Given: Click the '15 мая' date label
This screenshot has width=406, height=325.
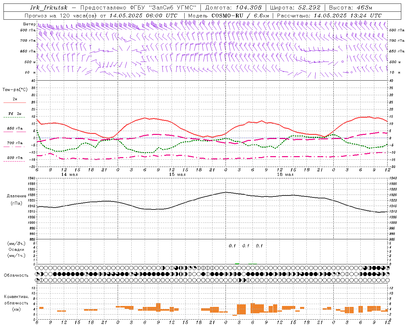Looking at the screenshot, I should [x=177, y=175].
